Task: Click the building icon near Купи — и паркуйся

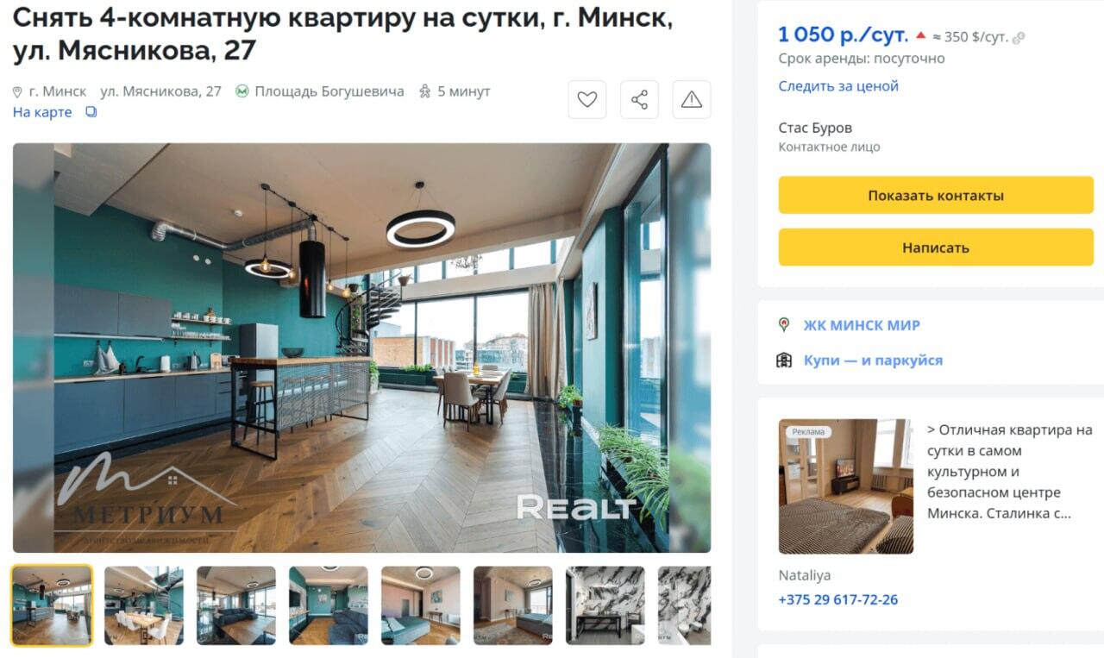Action: 784,360
